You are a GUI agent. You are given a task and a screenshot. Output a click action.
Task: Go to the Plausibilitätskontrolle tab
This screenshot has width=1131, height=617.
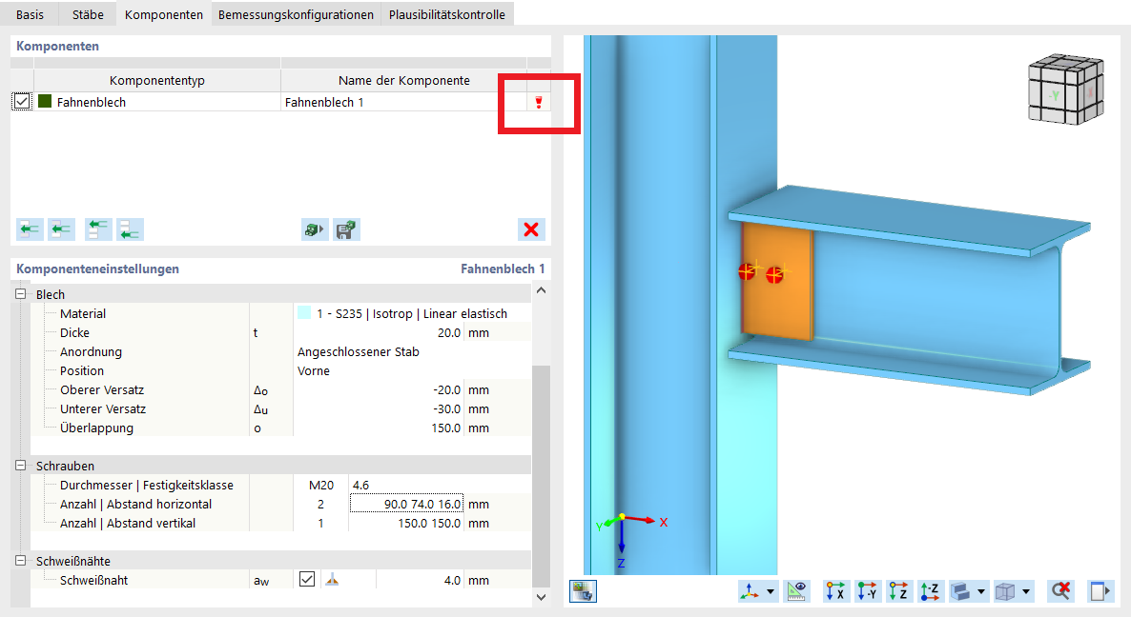(x=446, y=14)
